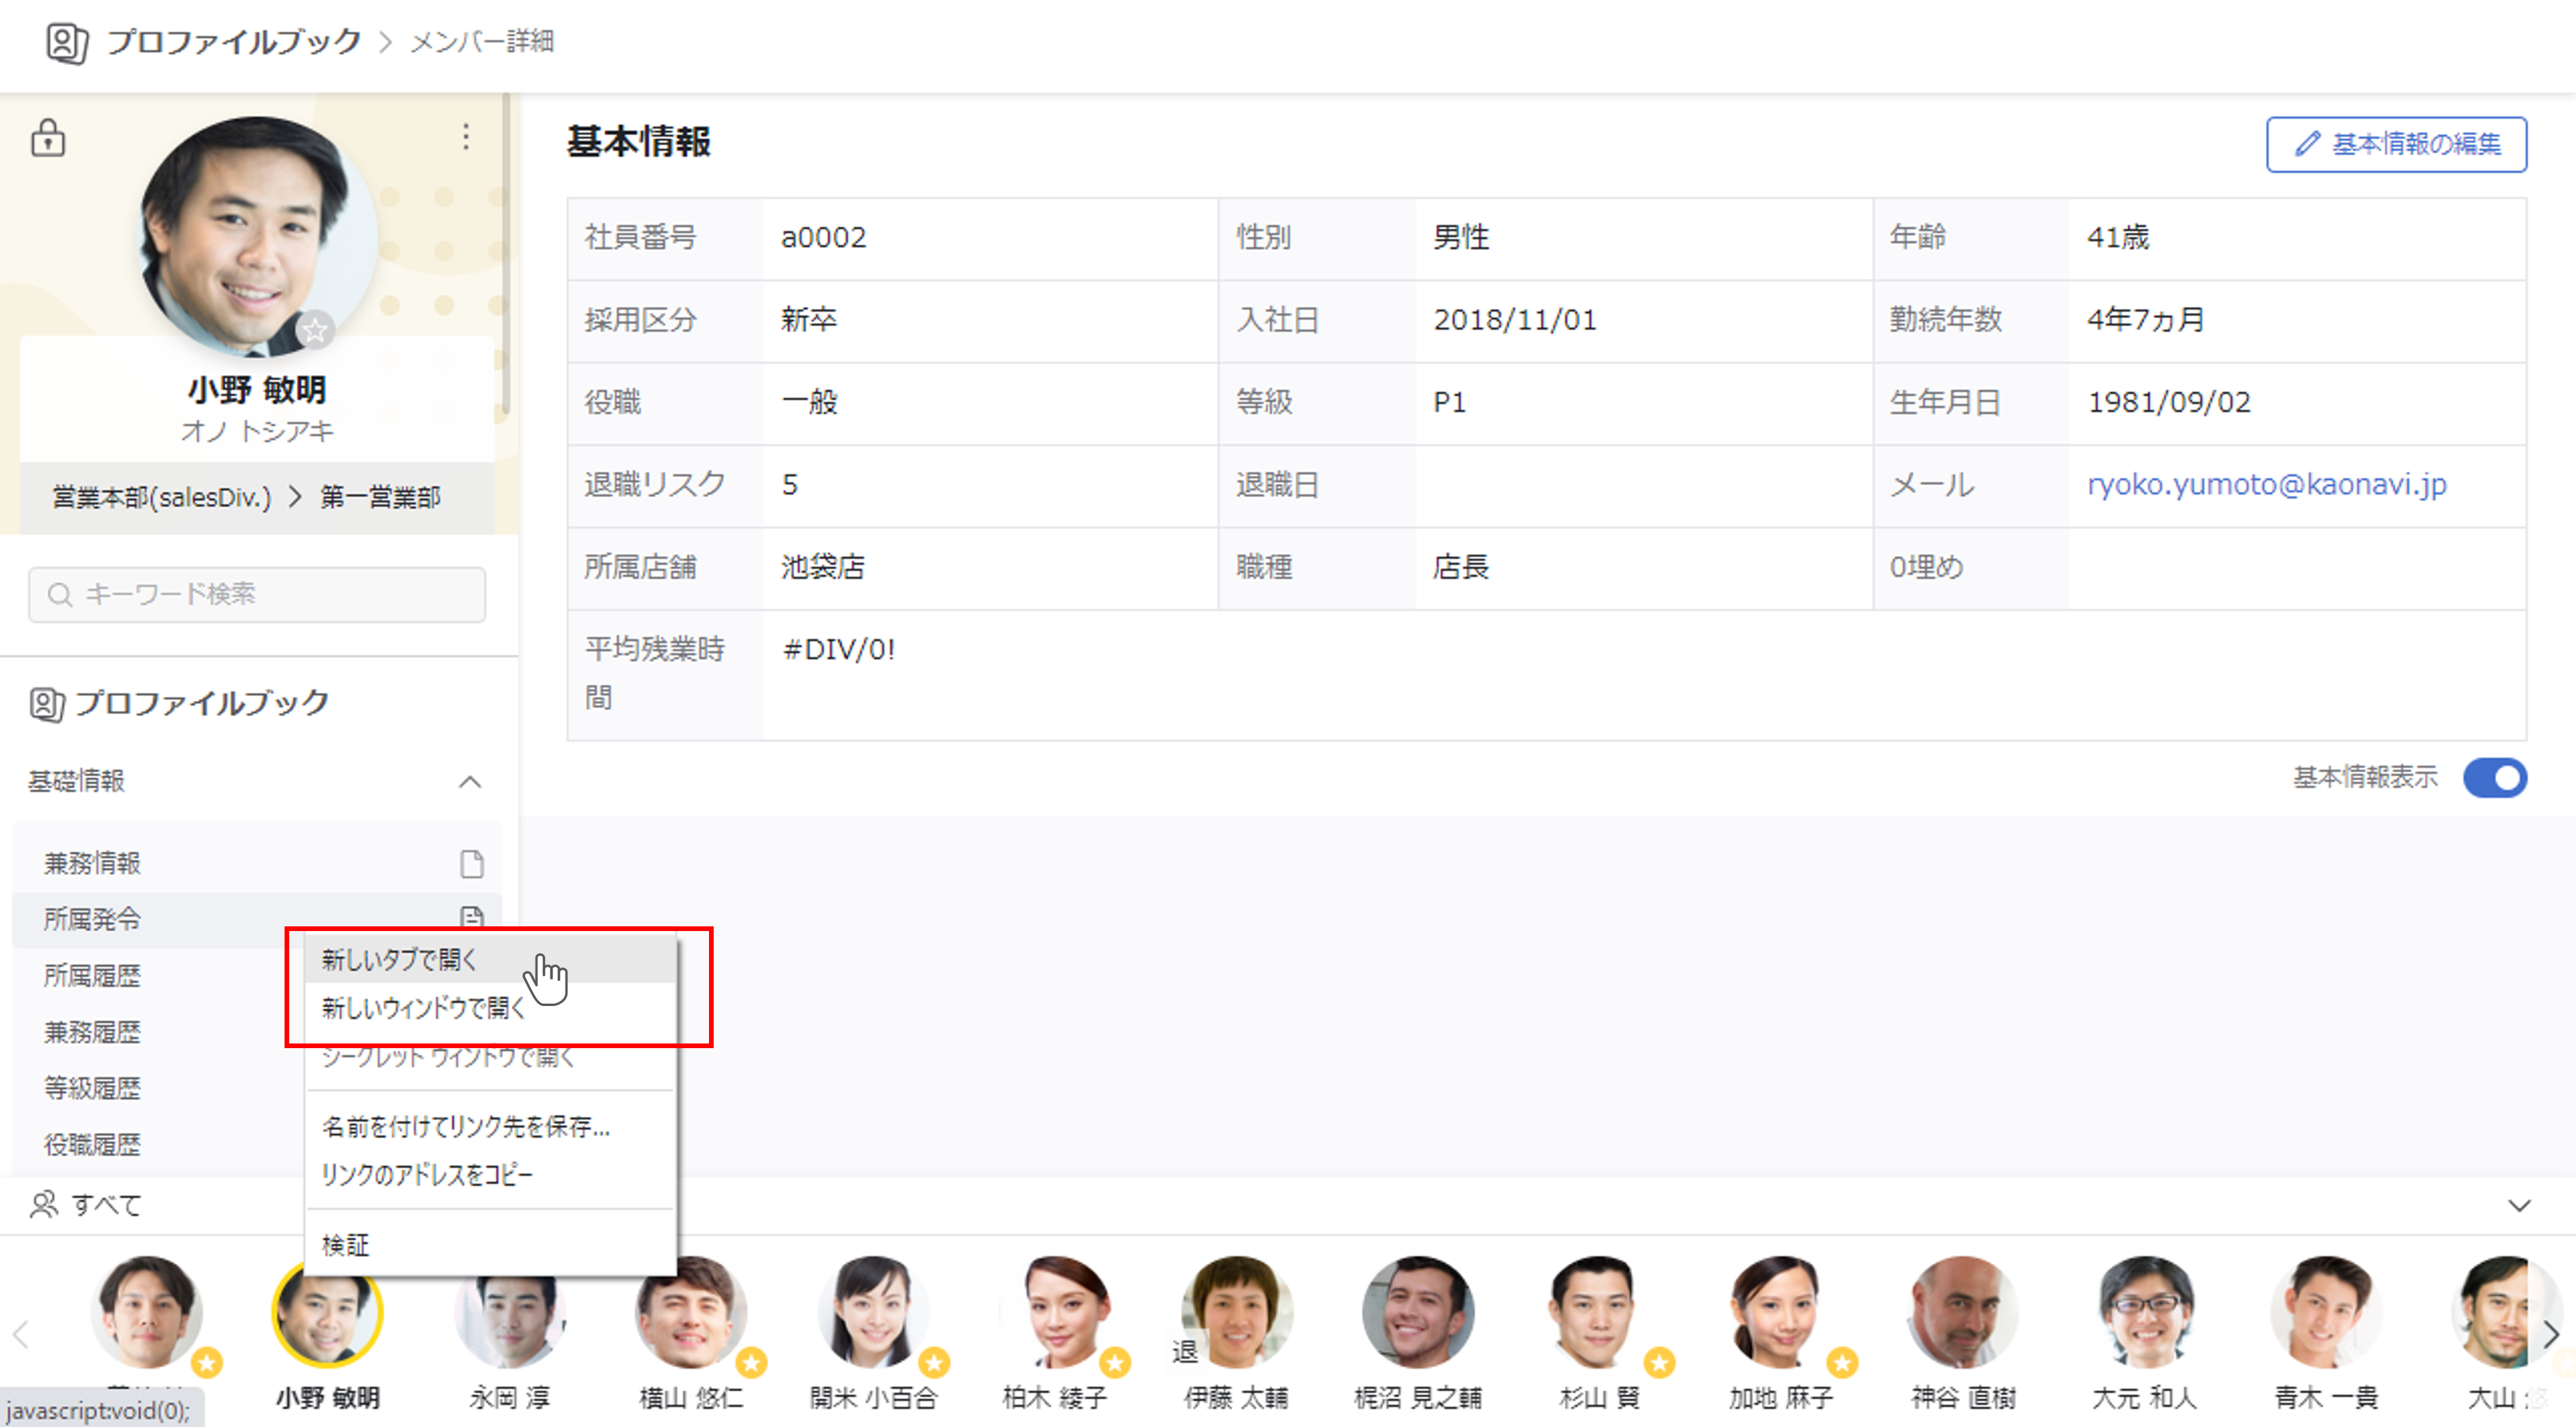Choose 新しいウィンドウで開く from context menu
This screenshot has height=1427, width=2576.
coord(423,1008)
